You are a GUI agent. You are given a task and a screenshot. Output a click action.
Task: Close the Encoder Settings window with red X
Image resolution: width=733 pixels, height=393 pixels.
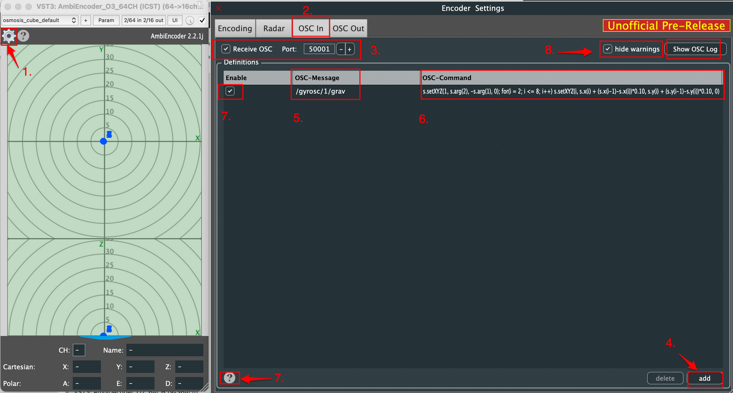(219, 8)
